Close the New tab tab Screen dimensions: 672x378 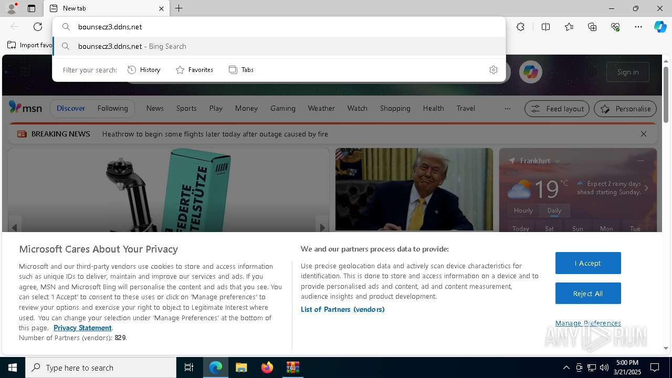pyautogui.click(x=161, y=8)
